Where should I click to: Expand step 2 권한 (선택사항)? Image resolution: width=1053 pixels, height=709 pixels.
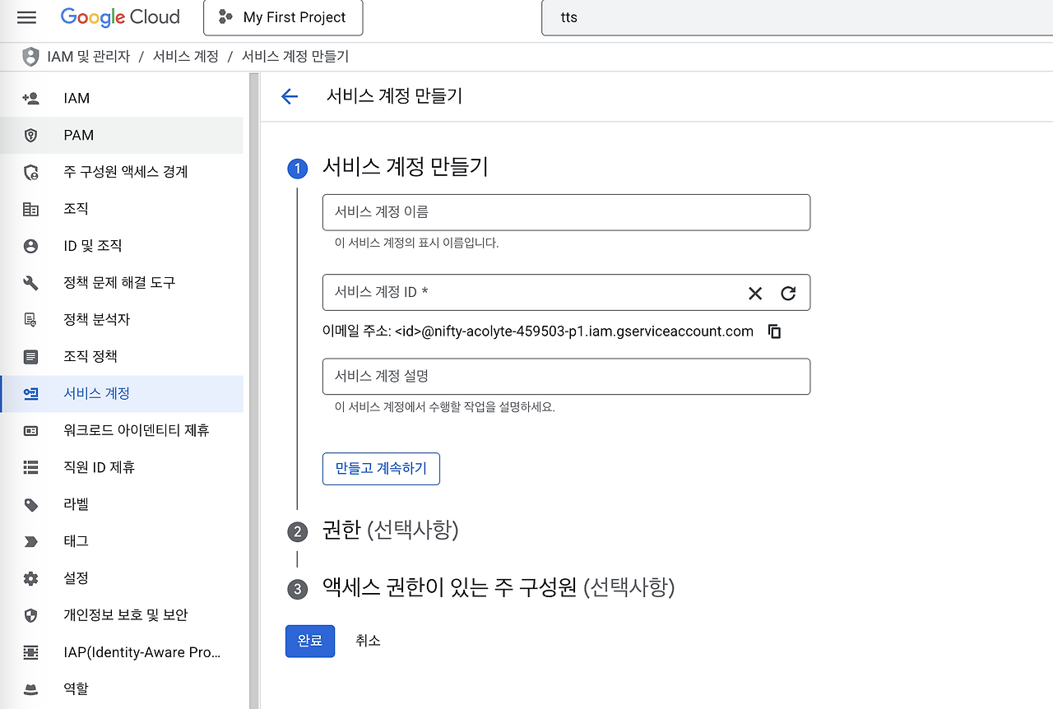[x=390, y=531]
